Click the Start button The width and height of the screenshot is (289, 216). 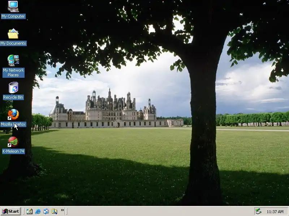point(10,211)
